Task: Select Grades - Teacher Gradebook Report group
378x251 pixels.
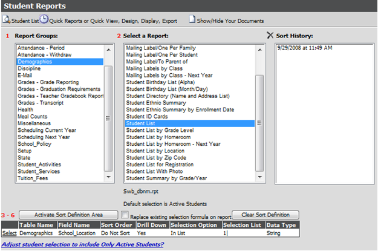Action: point(60,96)
